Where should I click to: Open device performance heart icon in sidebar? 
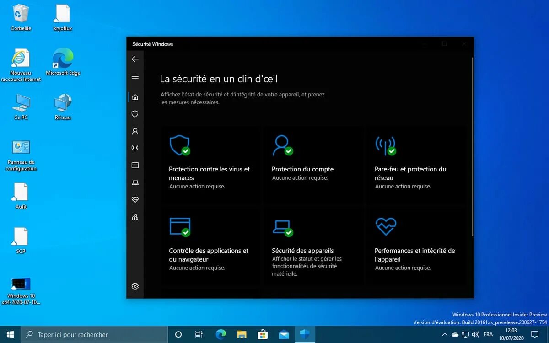click(x=135, y=200)
